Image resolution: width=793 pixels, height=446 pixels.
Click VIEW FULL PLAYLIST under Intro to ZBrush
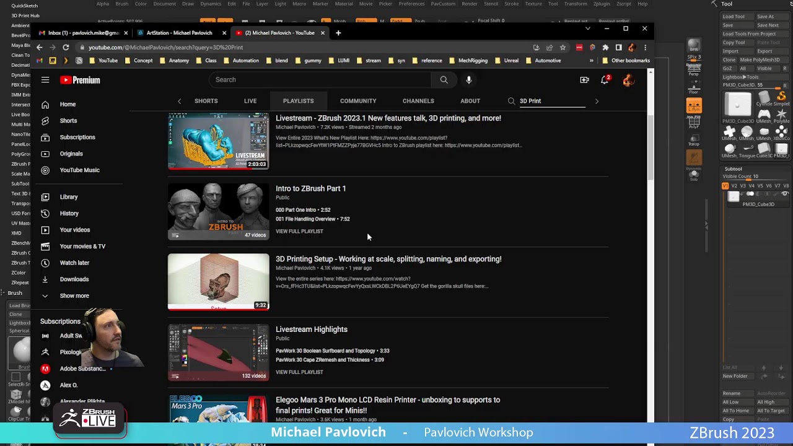[x=299, y=231]
